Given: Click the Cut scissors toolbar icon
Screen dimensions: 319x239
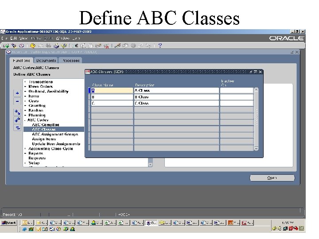Looking at the screenshot, I should 75,46.
